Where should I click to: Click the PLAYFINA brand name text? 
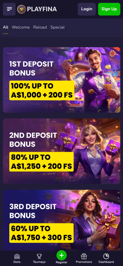(x=42, y=9)
